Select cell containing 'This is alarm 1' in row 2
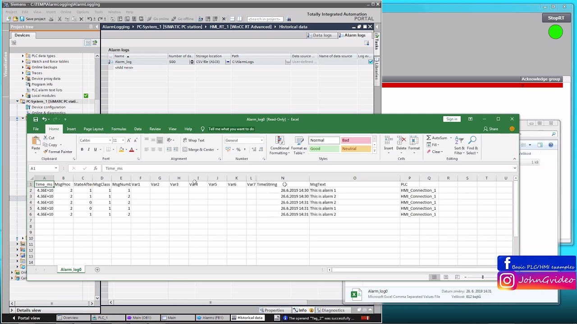This screenshot has height=324, width=577. pos(354,190)
